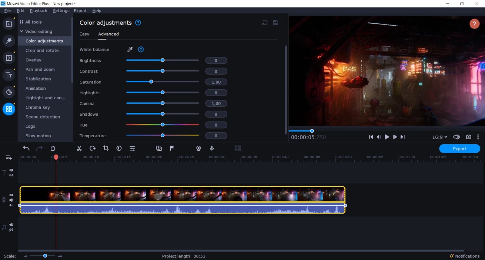Take a snapshot with camera icon
The width and height of the screenshot is (485, 260).
[x=468, y=137]
